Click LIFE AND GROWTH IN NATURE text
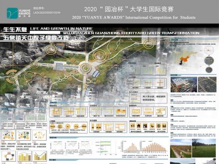 tap(61, 29)
